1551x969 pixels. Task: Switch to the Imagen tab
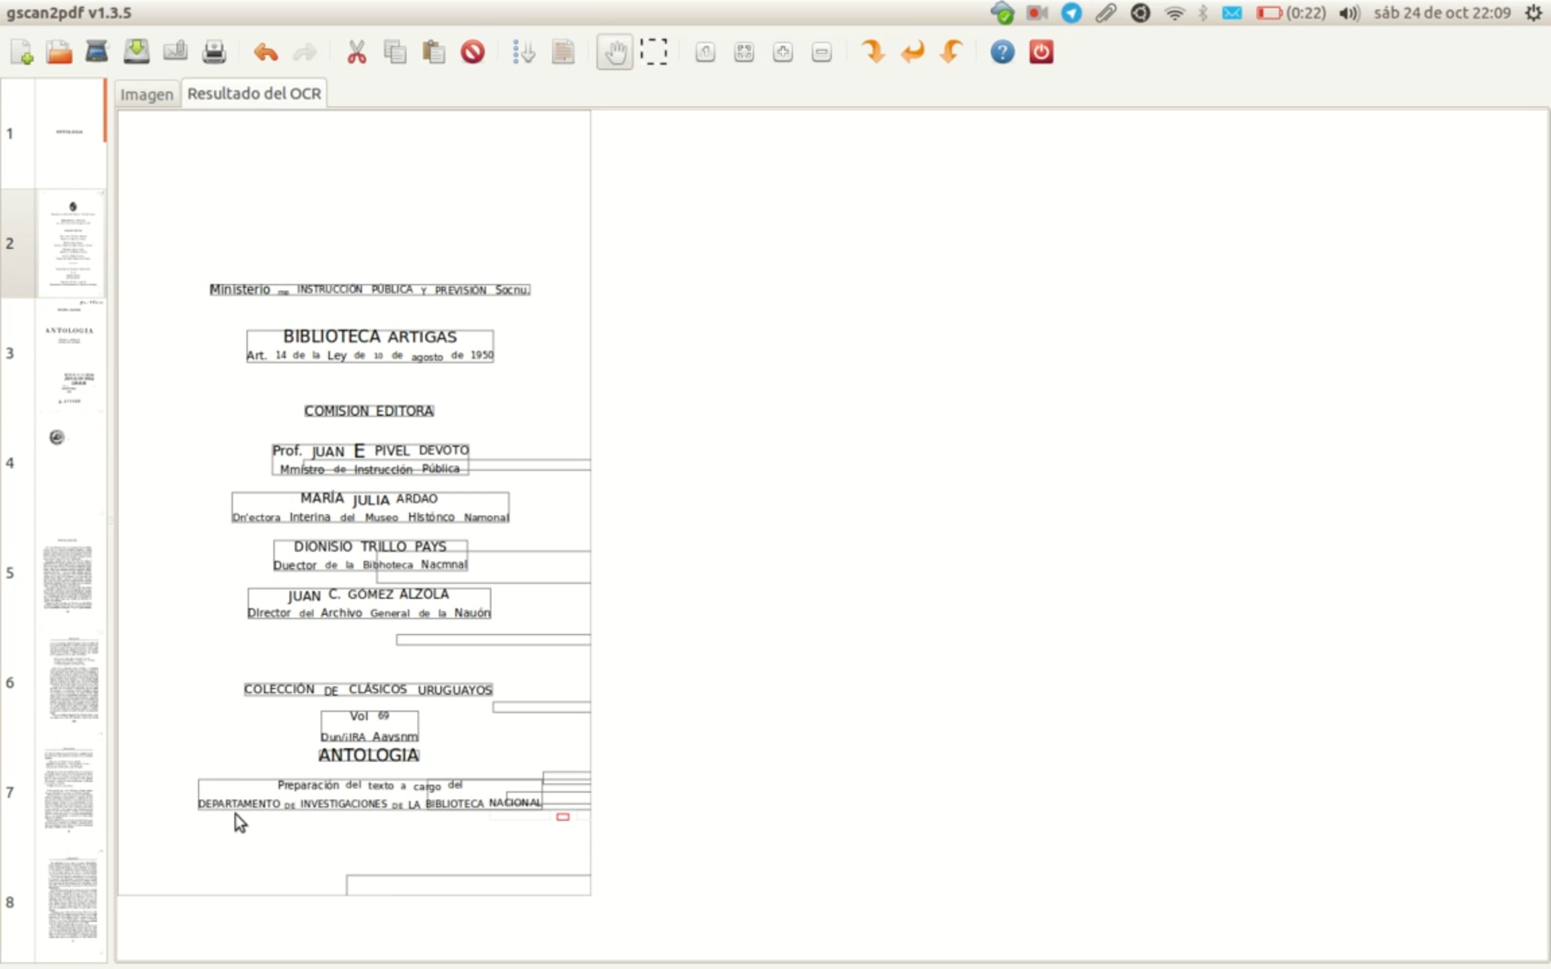click(x=147, y=94)
